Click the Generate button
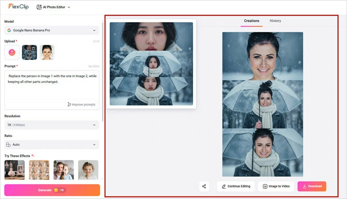The image size is (347, 199). coord(52,190)
